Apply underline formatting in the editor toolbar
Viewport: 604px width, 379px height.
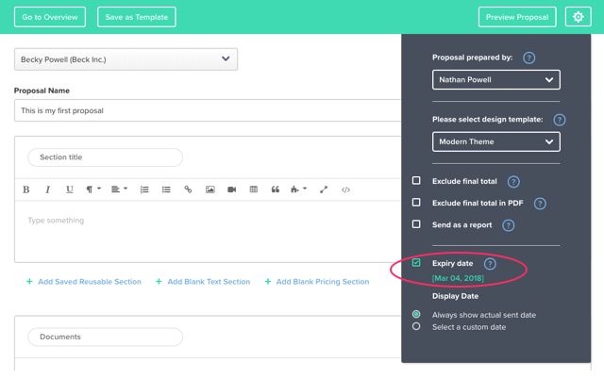click(x=69, y=189)
